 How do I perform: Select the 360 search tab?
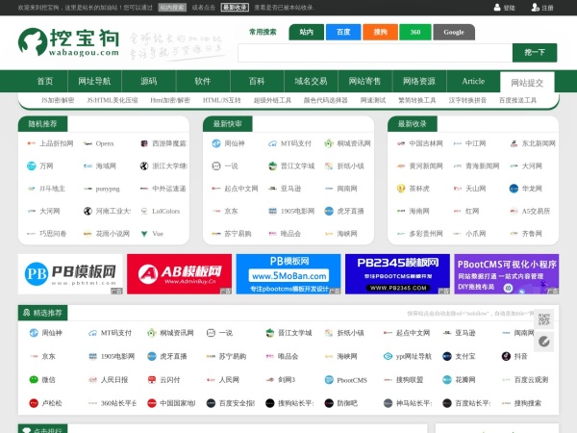(415, 32)
